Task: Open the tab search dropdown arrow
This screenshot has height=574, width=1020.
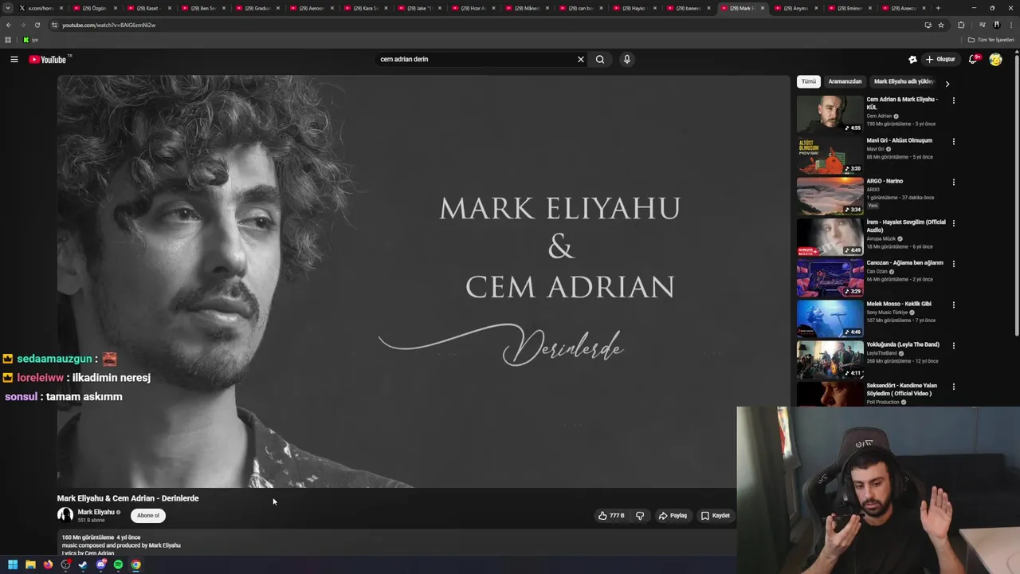Action: click(x=8, y=8)
